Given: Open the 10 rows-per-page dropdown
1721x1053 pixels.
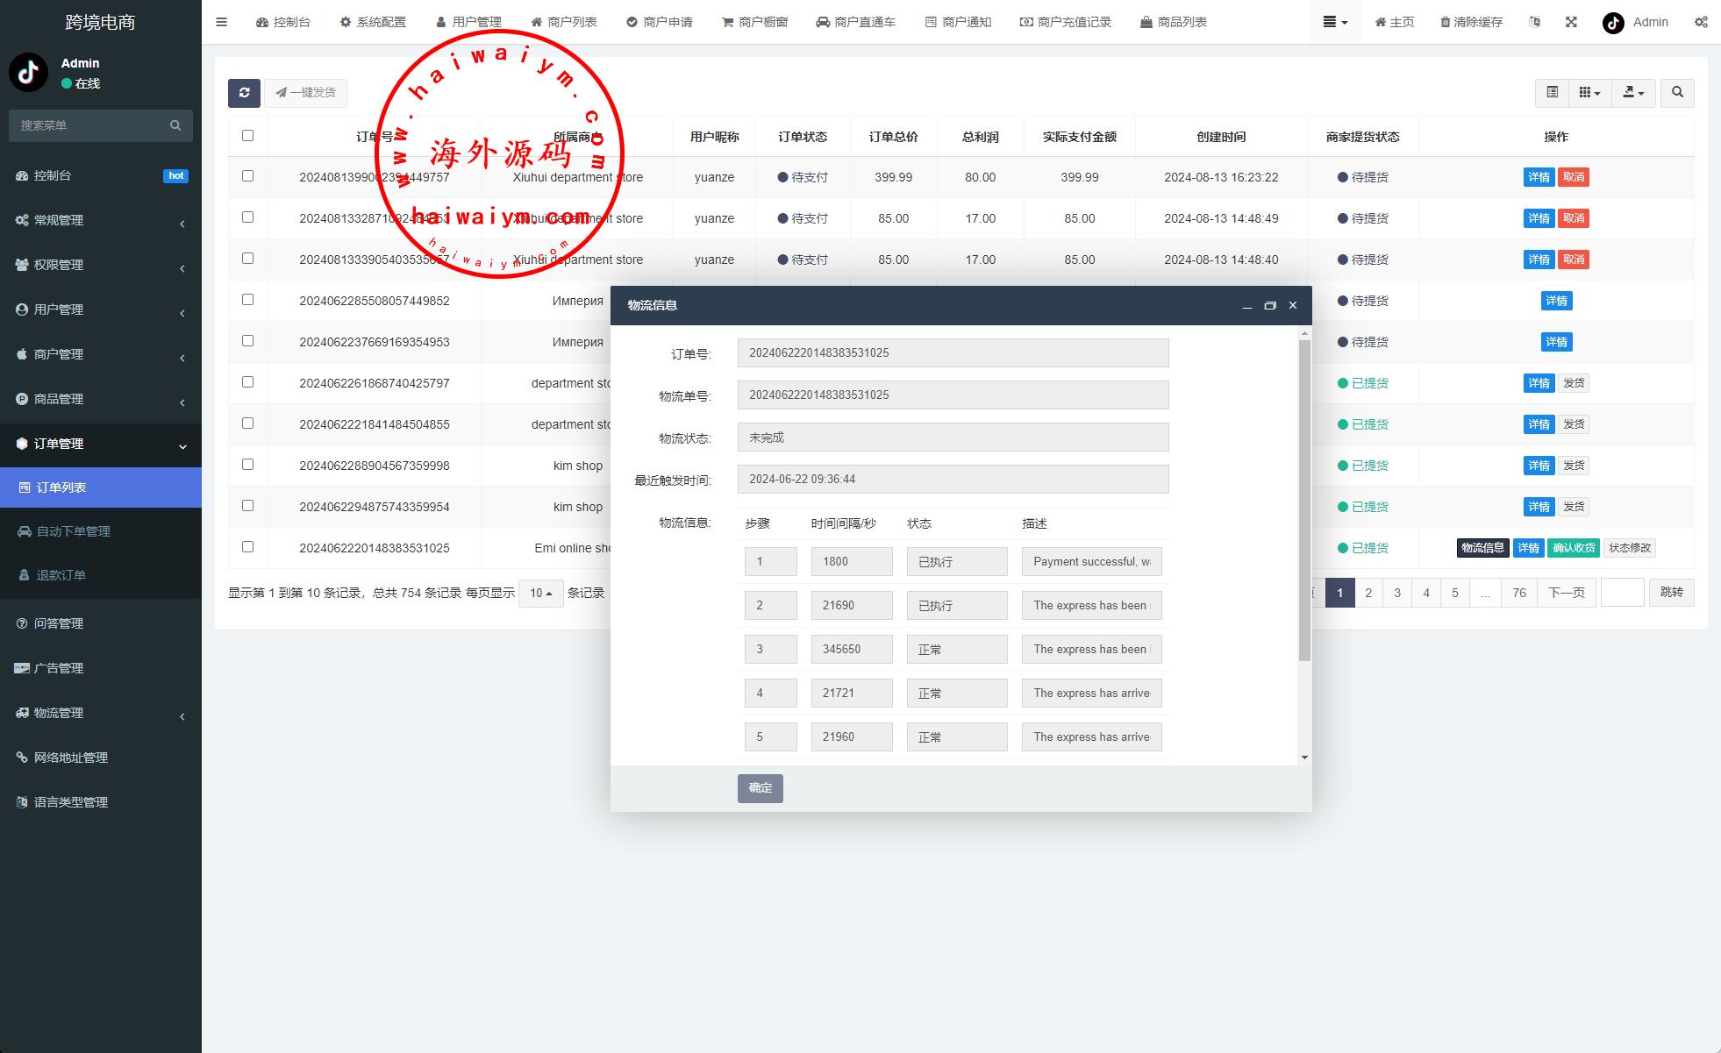Looking at the screenshot, I should tap(540, 594).
